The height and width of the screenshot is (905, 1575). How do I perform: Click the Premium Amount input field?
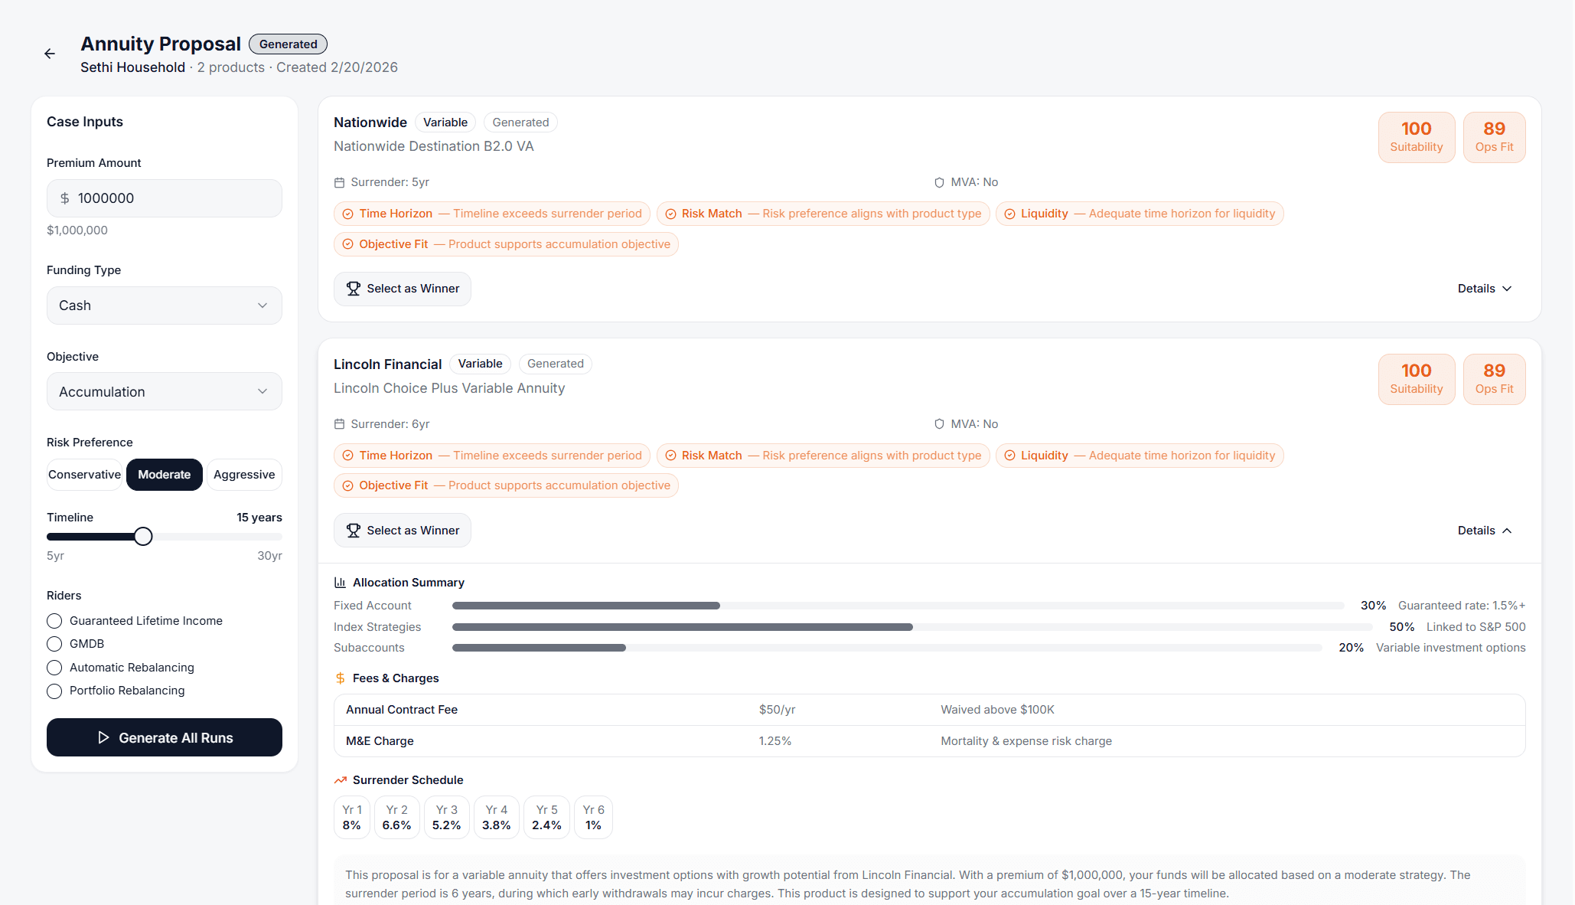coord(165,198)
